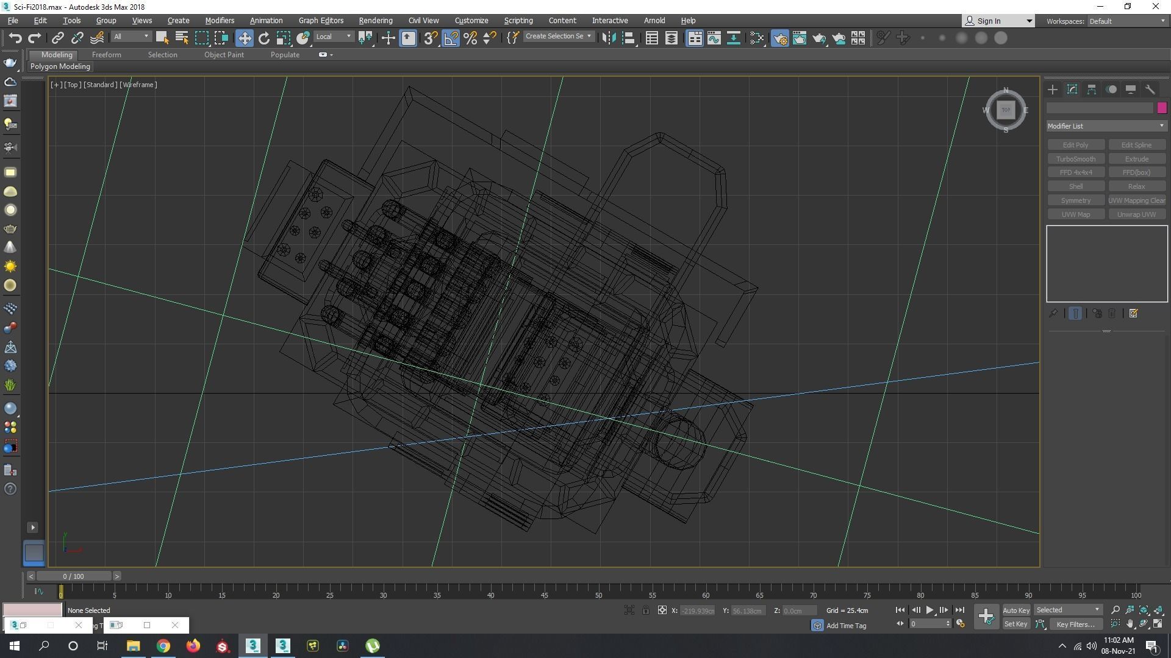The height and width of the screenshot is (658, 1171).
Task: Click the Play Animation button
Action: pyautogui.click(x=929, y=610)
